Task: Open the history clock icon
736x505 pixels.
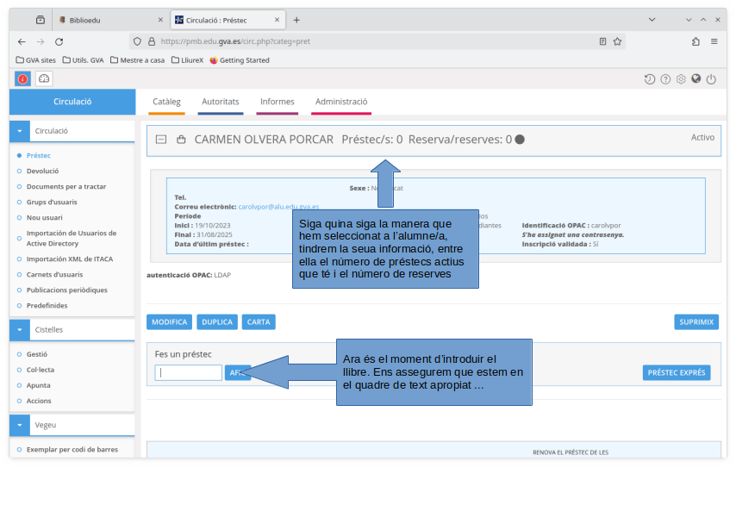Action: click(650, 79)
